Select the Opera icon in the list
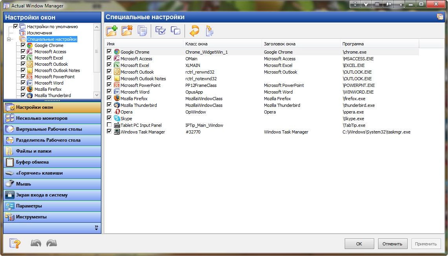This screenshot has height=256, width=448. click(117, 112)
